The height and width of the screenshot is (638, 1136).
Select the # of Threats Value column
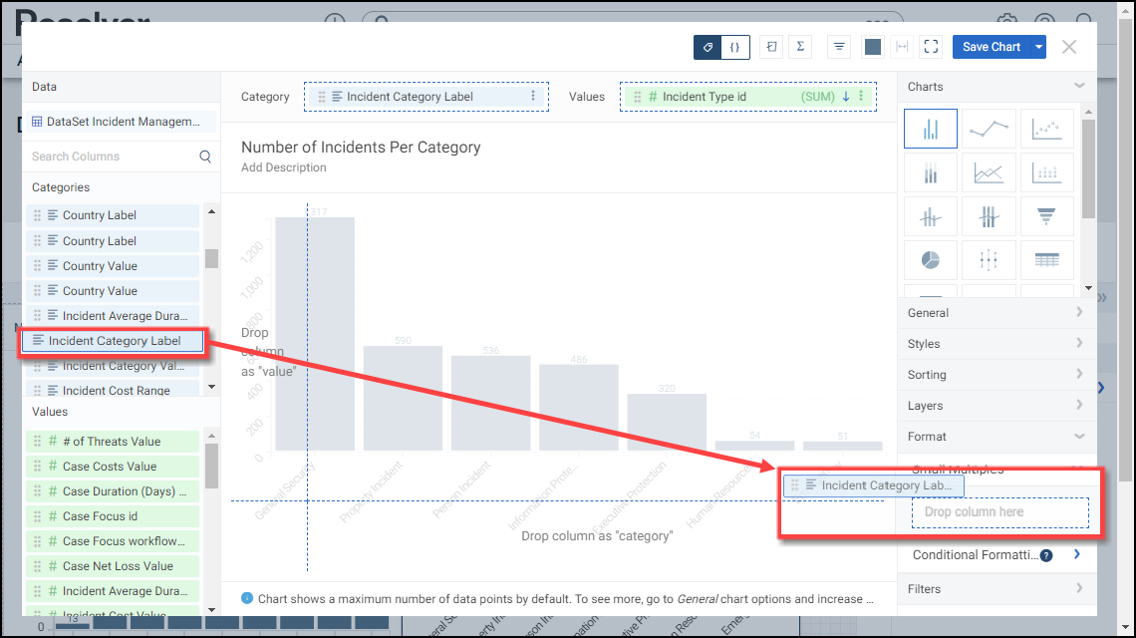(x=113, y=442)
